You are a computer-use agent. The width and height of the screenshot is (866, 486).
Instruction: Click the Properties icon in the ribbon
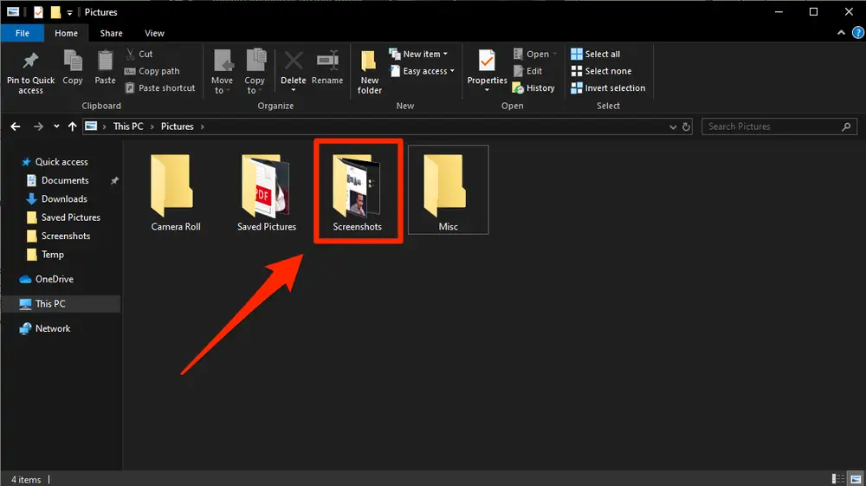[x=487, y=61]
